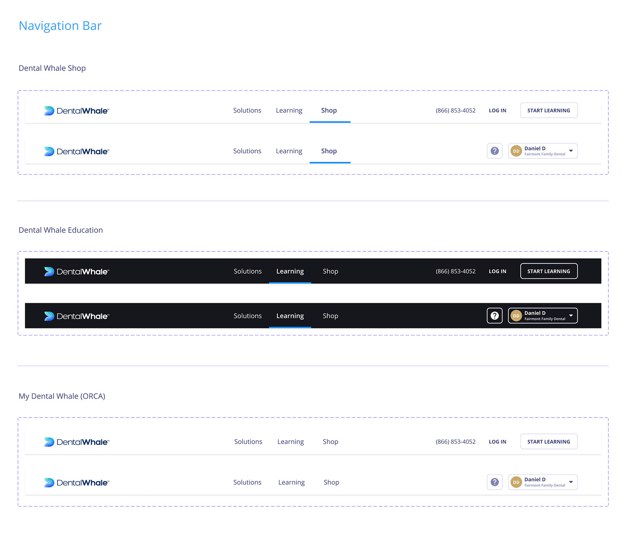Open Daniel D dropdown arrow in dark navbar
The width and height of the screenshot is (626, 535).
[x=571, y=316]
